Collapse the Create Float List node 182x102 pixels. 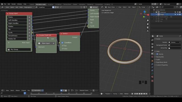click(x=38, y=35)
